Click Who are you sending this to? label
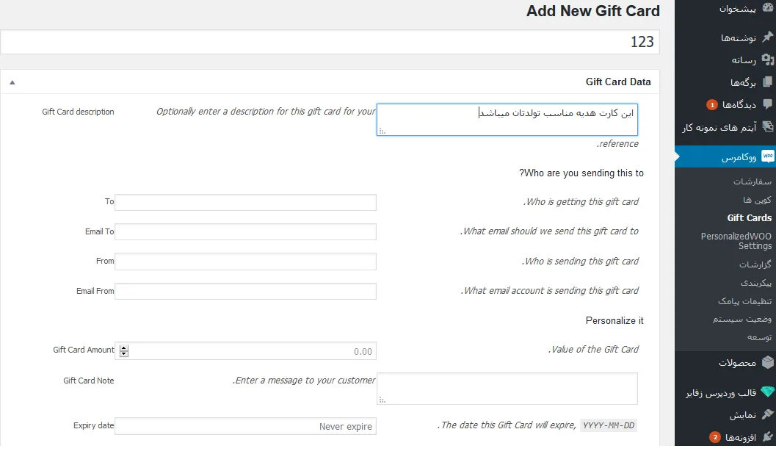 [x=581, y=173]
